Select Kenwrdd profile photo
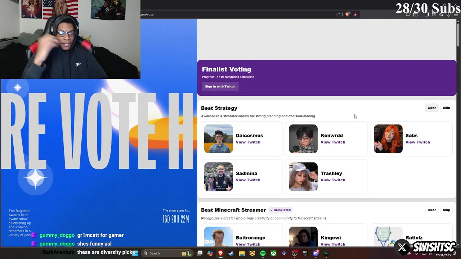Image resolution: width=461 pixels, height=259 pixels. (303, 139)
